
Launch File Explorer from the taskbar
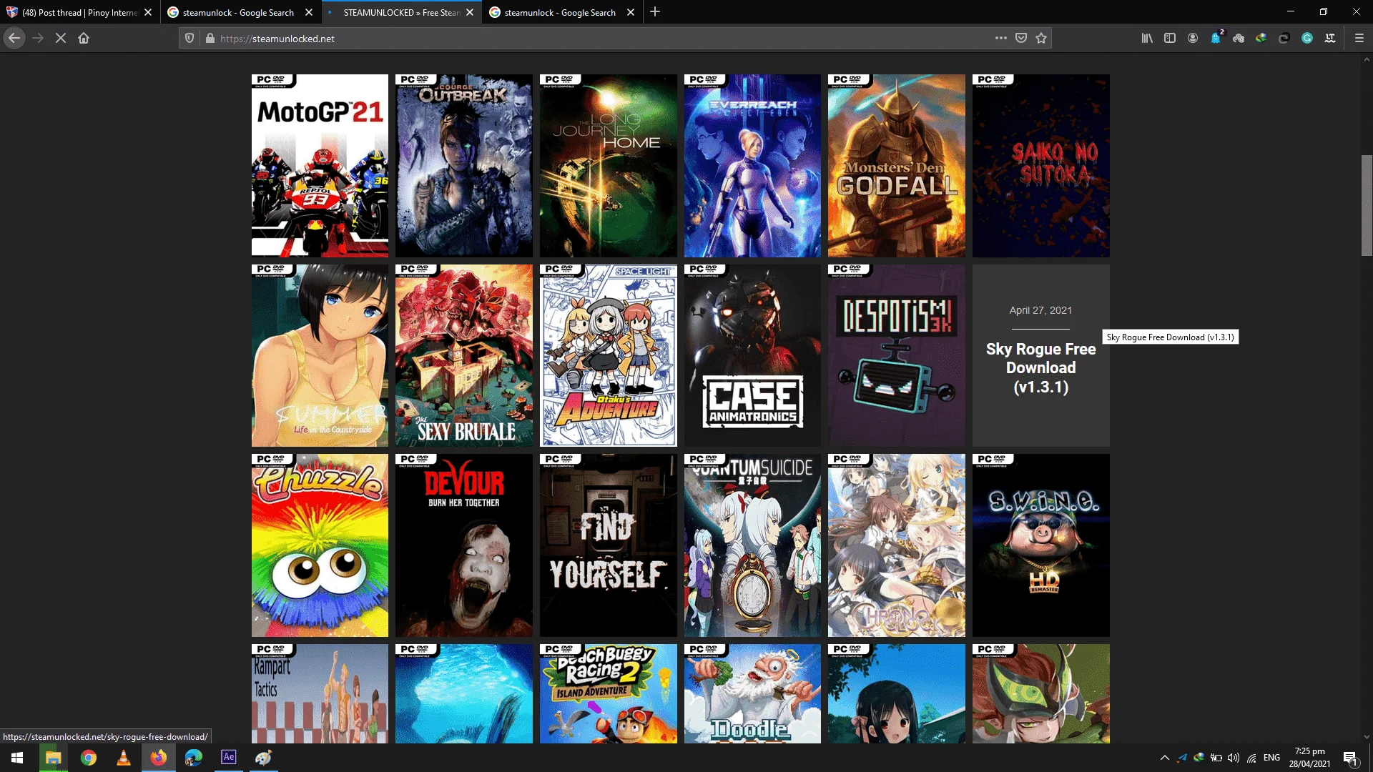(53, 758)
